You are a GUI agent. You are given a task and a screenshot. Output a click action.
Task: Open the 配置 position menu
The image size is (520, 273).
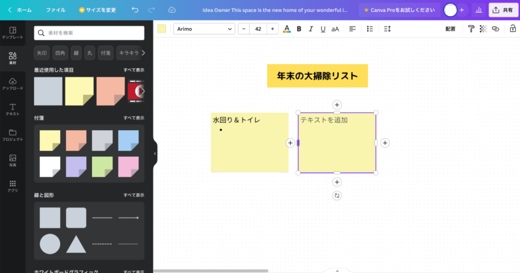click(450, 29)
